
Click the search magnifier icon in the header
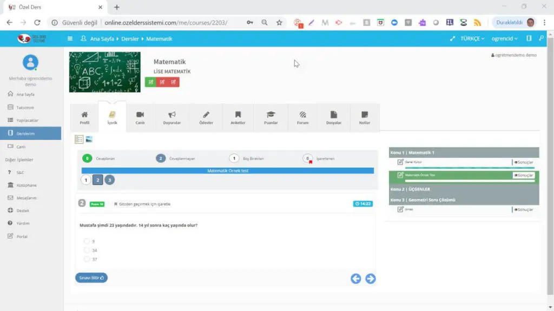pyautogui.click(x=542, y=39)
